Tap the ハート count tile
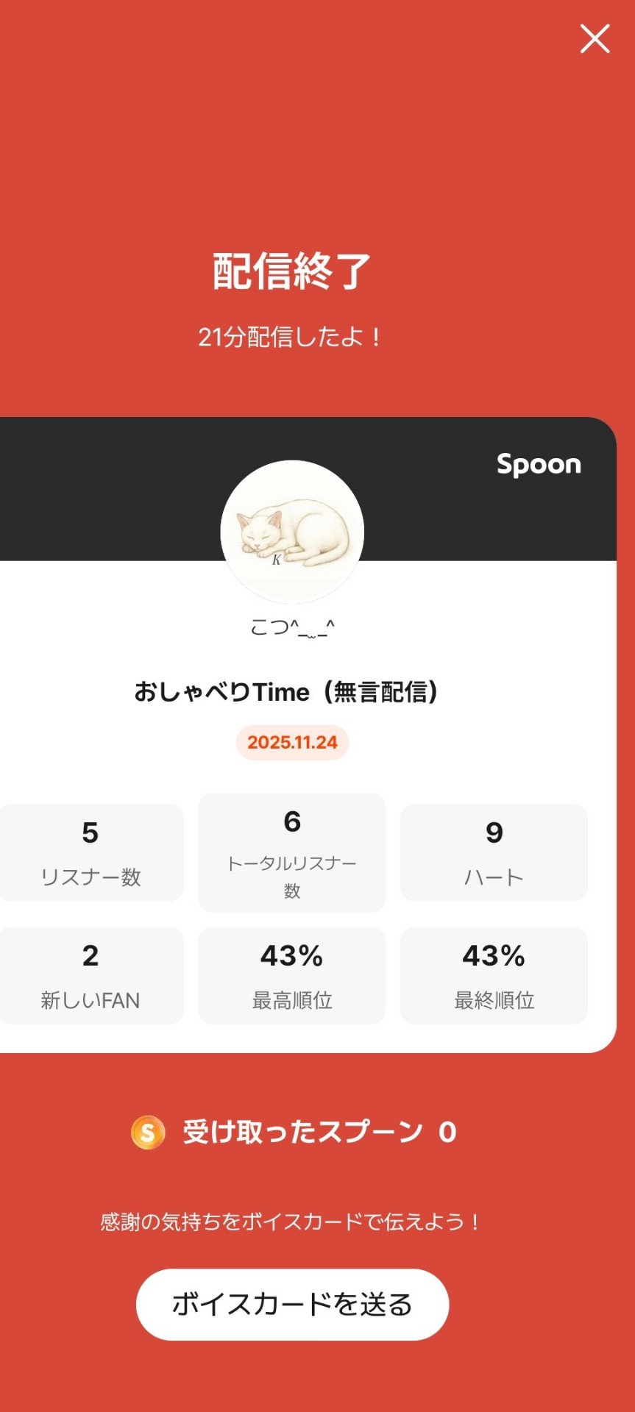This screenshot has height=1412, width=635. pyautogui.click(x=494, y=852)
